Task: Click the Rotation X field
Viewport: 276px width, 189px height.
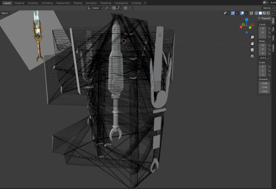Action: [263, 45]
